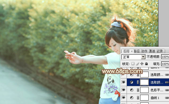This screenshot has width=169, height=104.
Task: Toggle lock position move icon
Action: [x=142, y=64]
